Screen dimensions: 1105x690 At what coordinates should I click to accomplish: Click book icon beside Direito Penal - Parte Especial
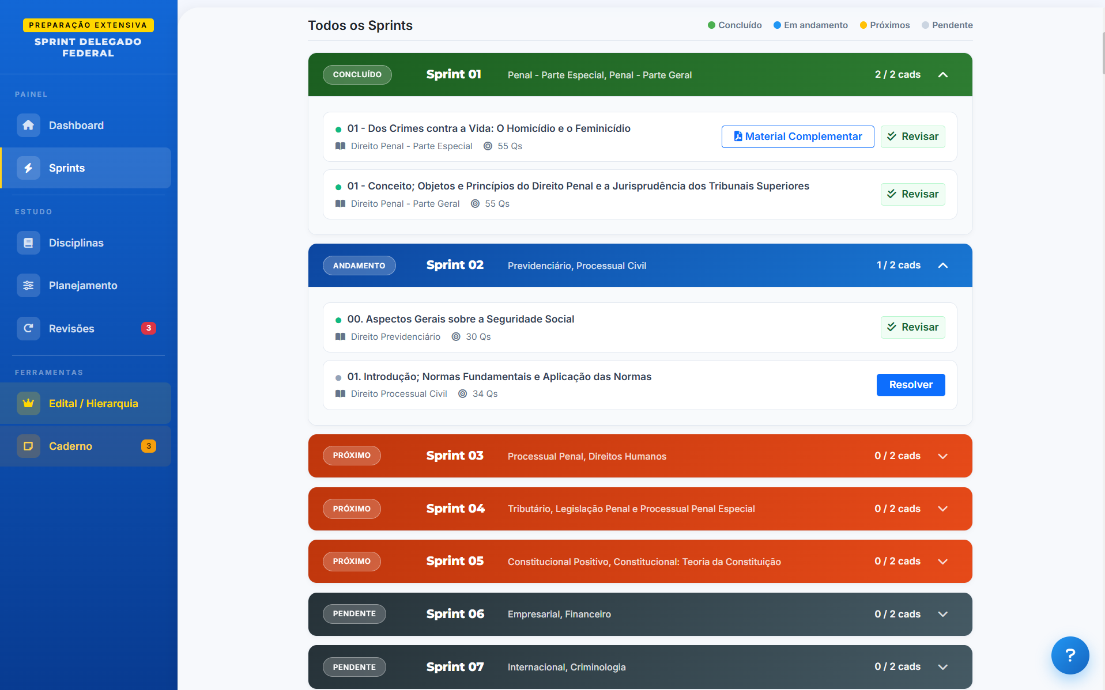click(x=340, y=146)
